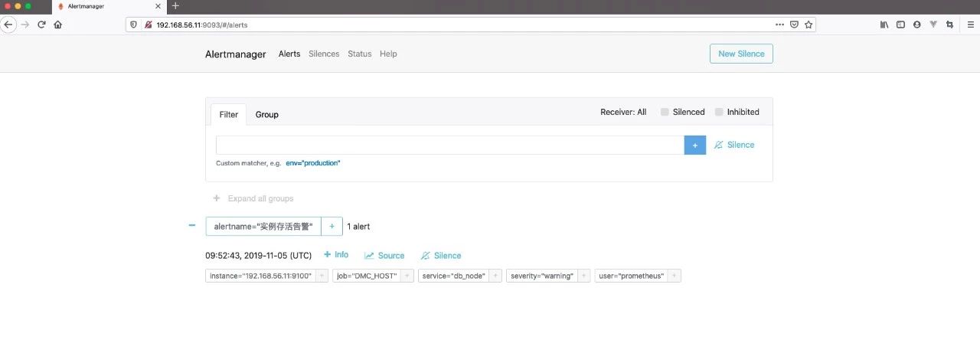Switch to the Filter tab

(x=229, y=115)
